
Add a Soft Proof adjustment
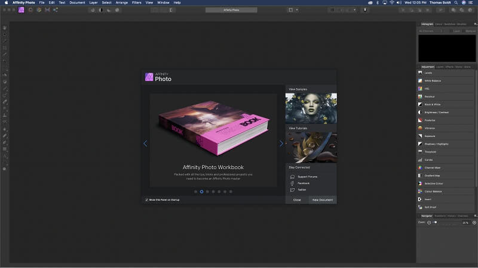click(x=445, y=207)
